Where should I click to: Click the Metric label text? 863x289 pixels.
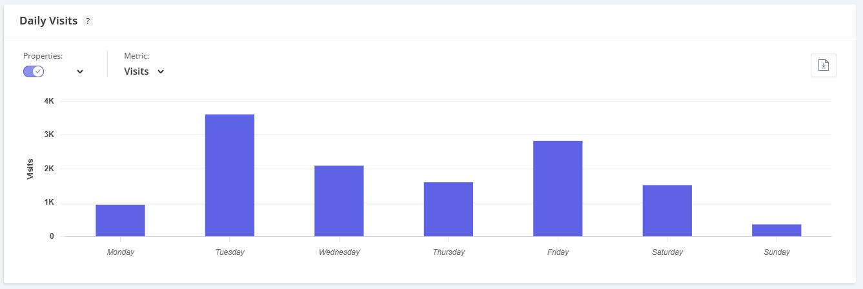[x=136, y=56]
